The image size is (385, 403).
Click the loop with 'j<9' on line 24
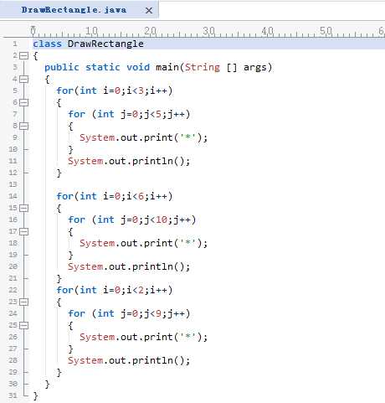(129, 313)
